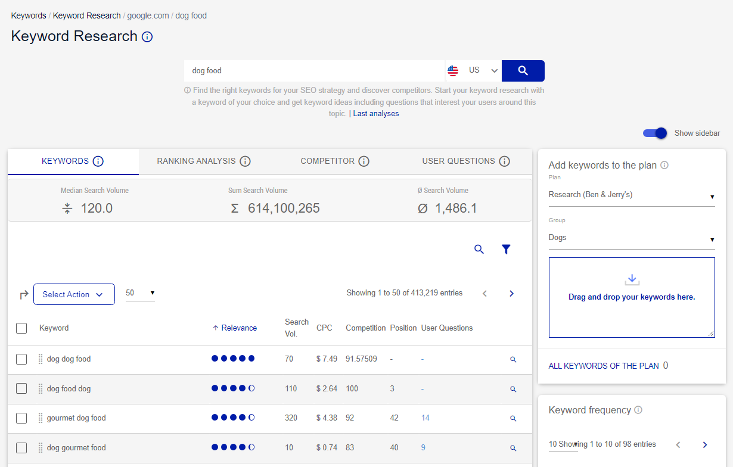Click the info icon next to Keyword frequency

pos(638,410)
